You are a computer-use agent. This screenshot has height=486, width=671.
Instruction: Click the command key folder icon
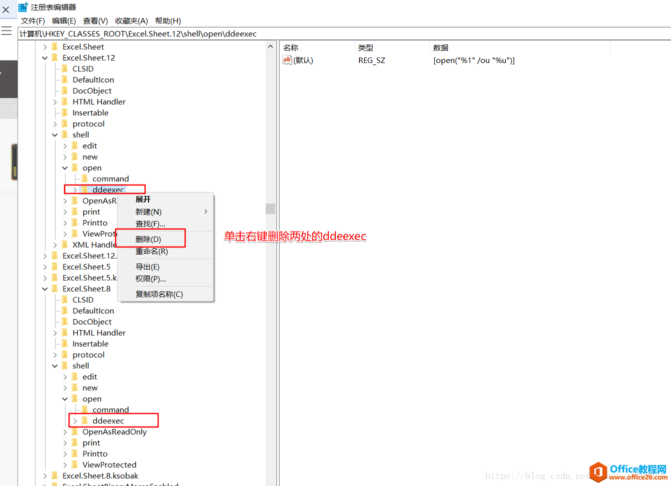tap(84, 178)
